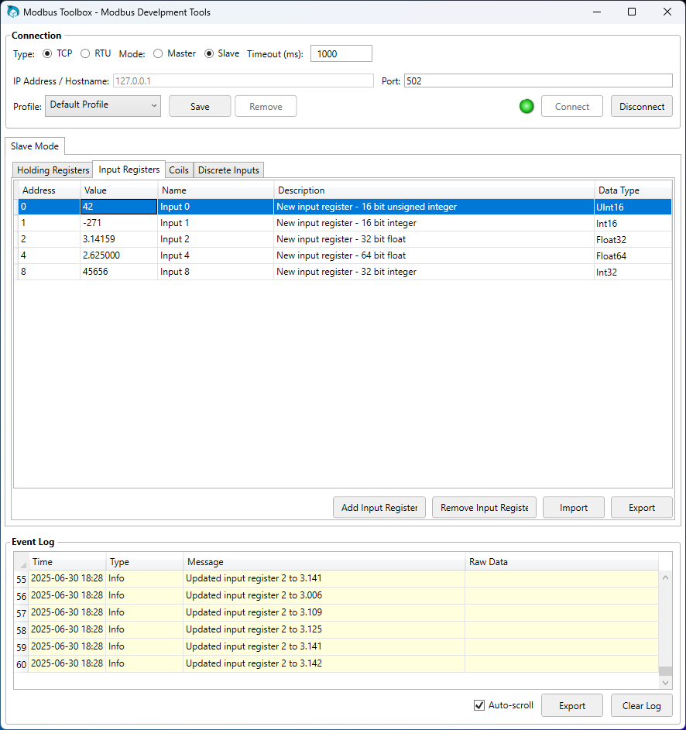Clear the event log
Image resolution: width=686 pixels, height=730 pixels.
coord(641,705)
